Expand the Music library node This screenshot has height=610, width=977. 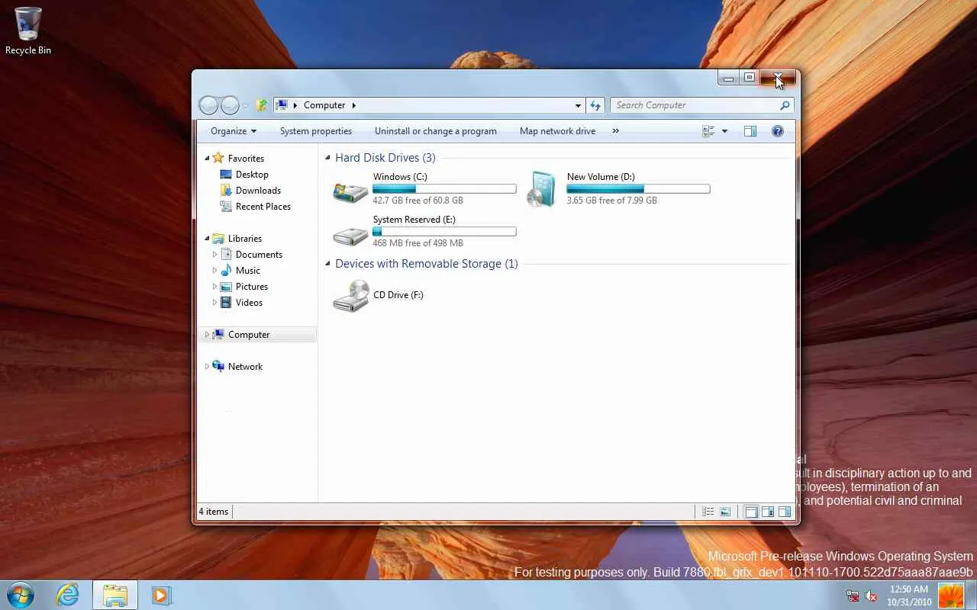click(215, 271)
